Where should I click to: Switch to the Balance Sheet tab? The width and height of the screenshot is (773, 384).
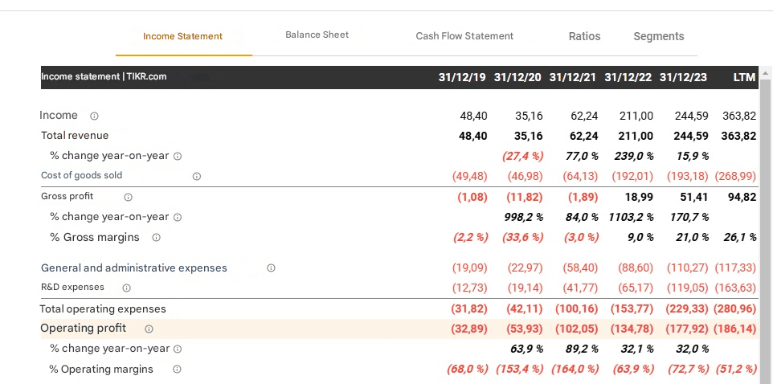point(317,35)
